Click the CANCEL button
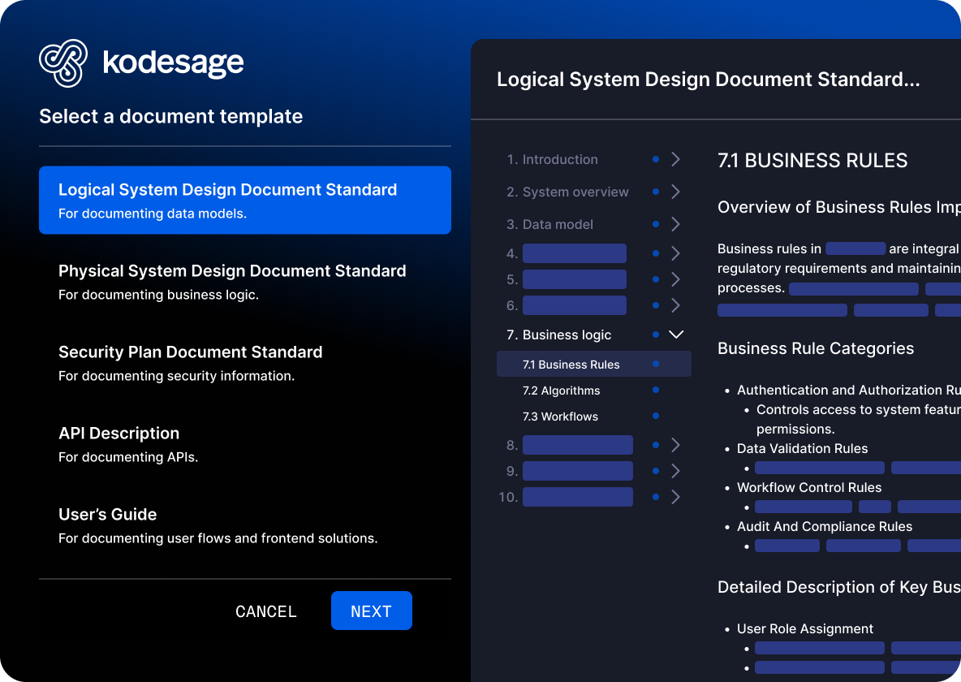The width and height of the screenshot is (961, 682). point(266,611)
